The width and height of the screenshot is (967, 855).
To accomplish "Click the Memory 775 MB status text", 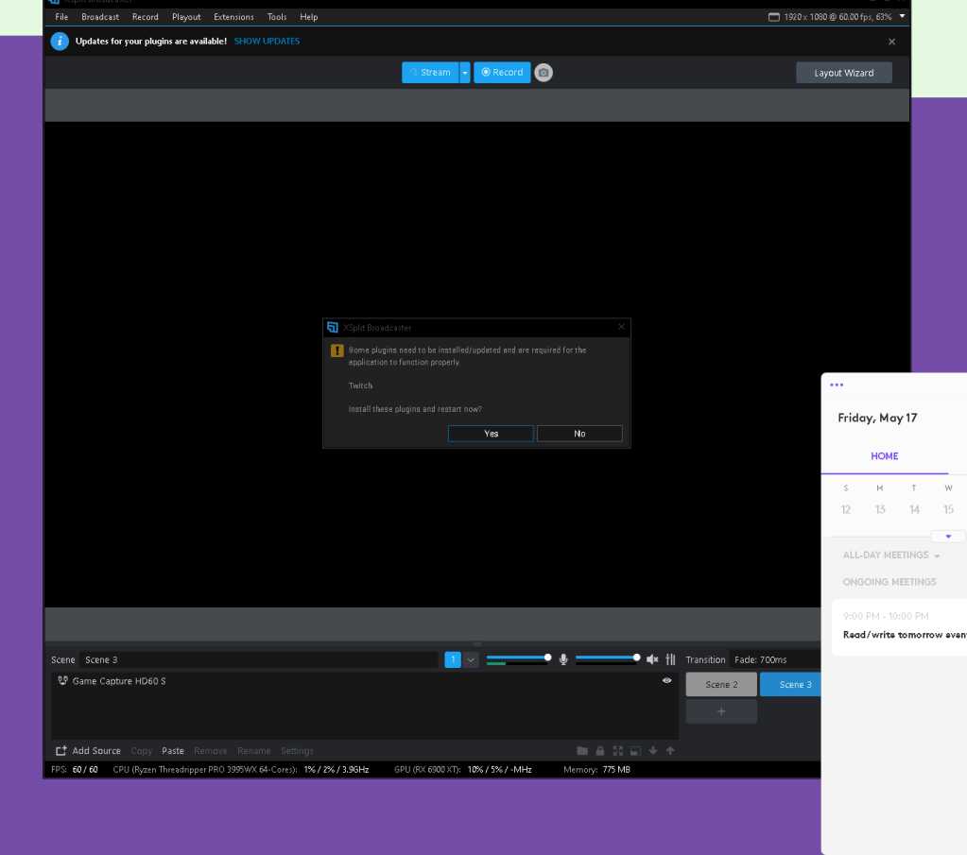I will point(596,769).
